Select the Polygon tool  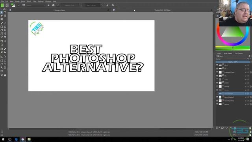point(2,30)
